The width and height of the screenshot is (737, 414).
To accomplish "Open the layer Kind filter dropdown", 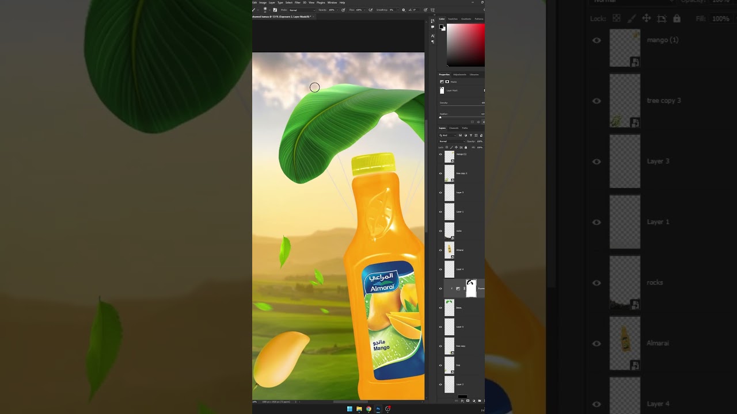I will 448,136.
